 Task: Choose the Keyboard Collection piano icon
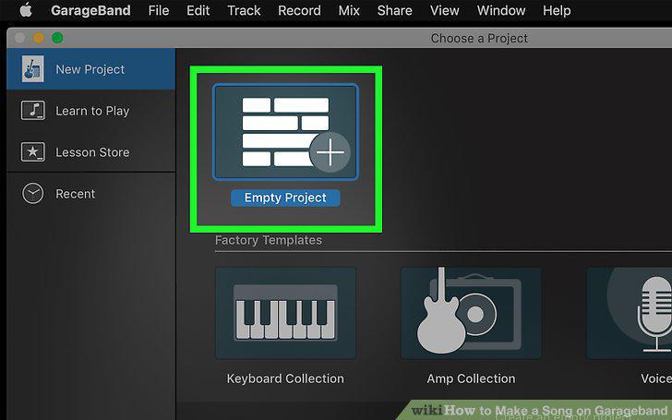click(285, 313)
